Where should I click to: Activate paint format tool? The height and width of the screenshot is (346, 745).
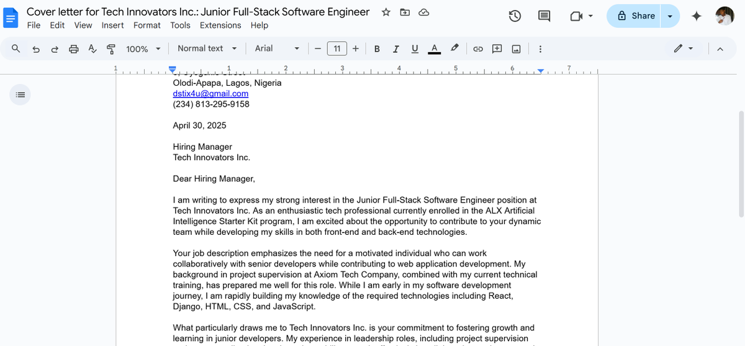111,48
